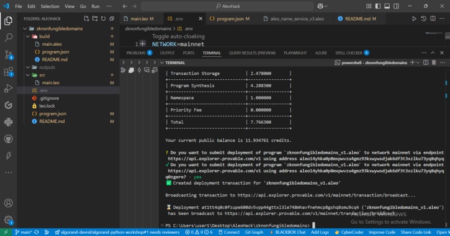The height and width of the screenshot is (236, 450).
Task: Click Improve Code in status bar
Action: tap(382, 232)
